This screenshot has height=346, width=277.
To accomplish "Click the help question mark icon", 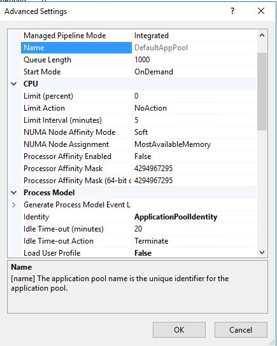I will [232, 11].
